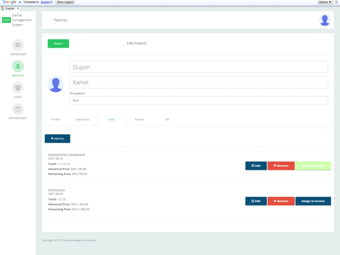Click Remaining Price DHs 700.00
Viewport: 340px width, 255px height.
(x=68, y=174)
